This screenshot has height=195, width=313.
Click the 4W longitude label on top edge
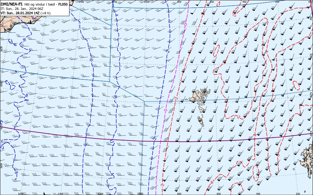pyautogui.click(x=244, y=2)
